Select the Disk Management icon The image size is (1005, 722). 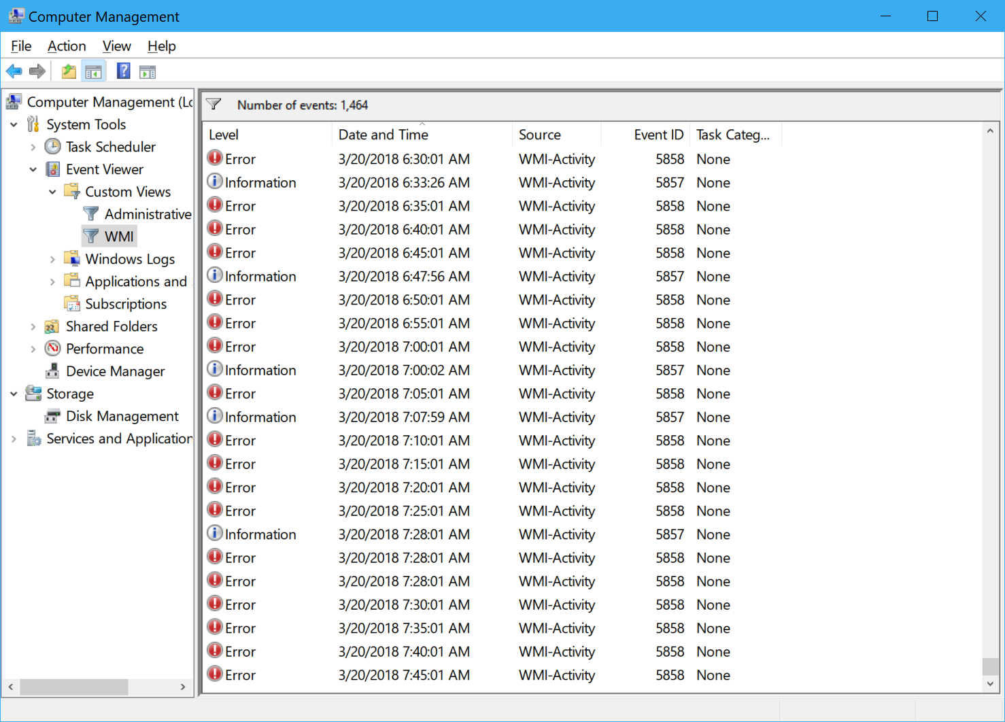tap(52, 415)
